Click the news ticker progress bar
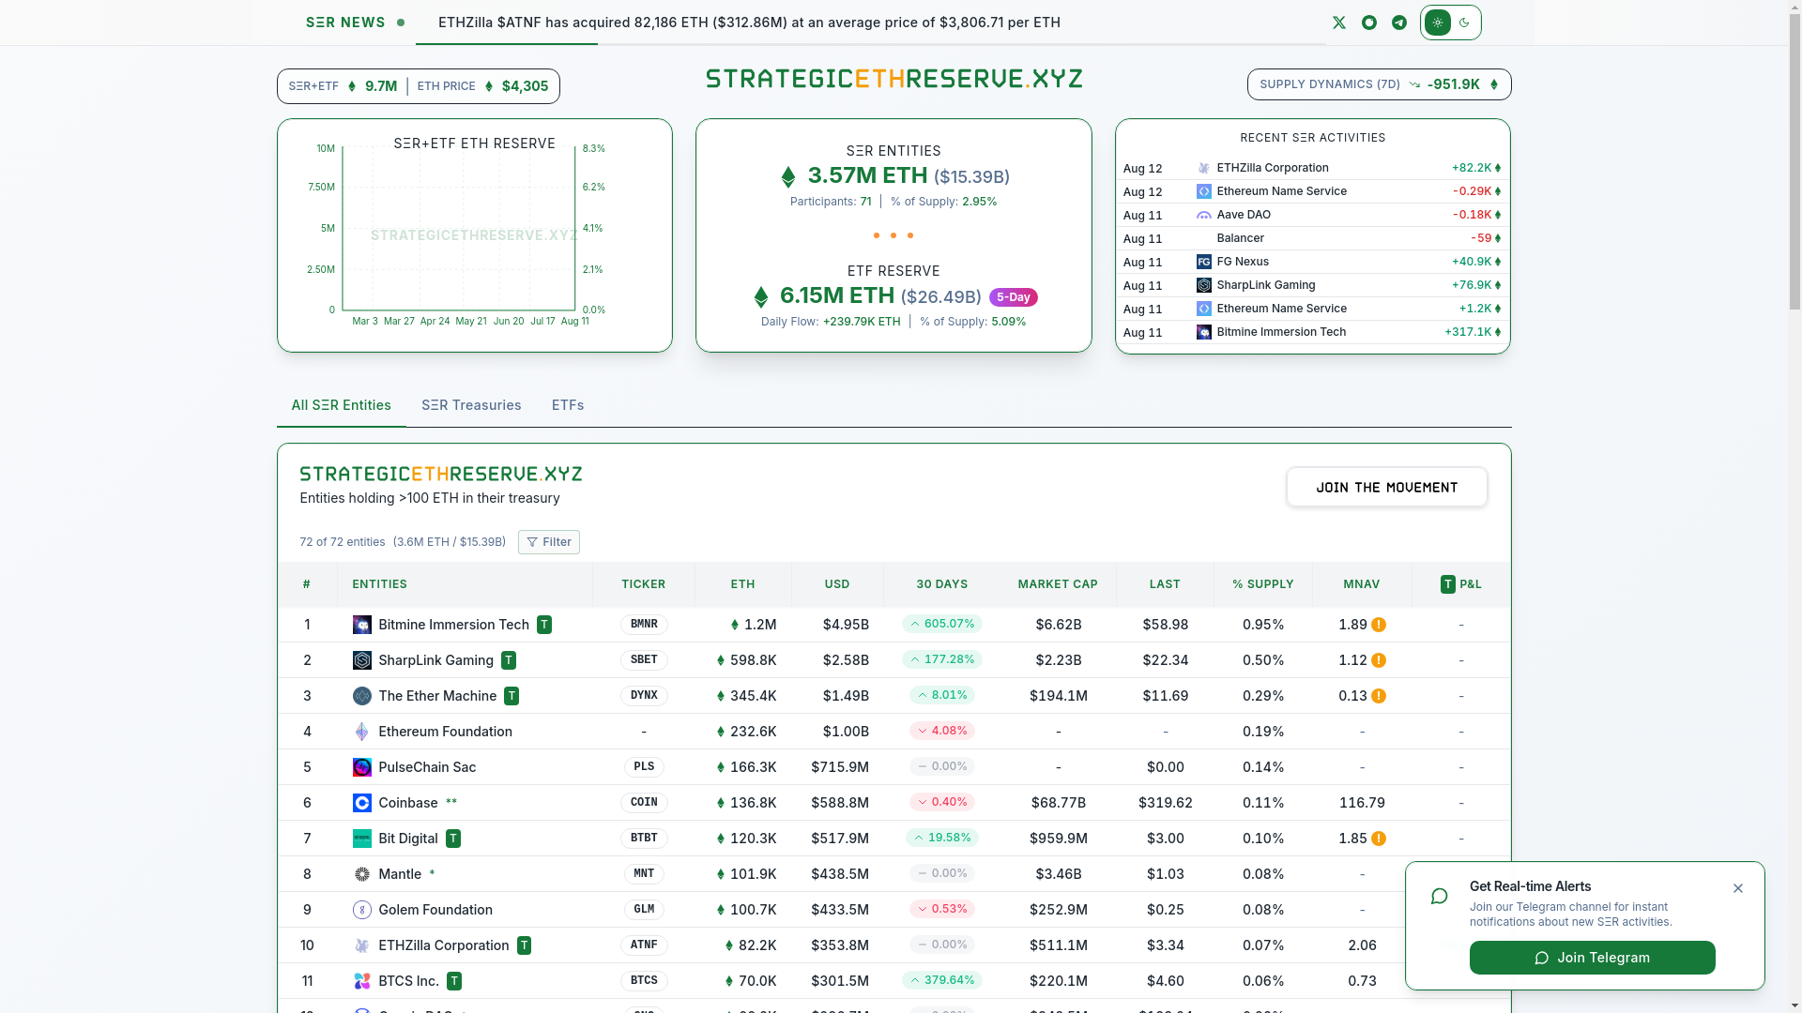 [871, 43]
